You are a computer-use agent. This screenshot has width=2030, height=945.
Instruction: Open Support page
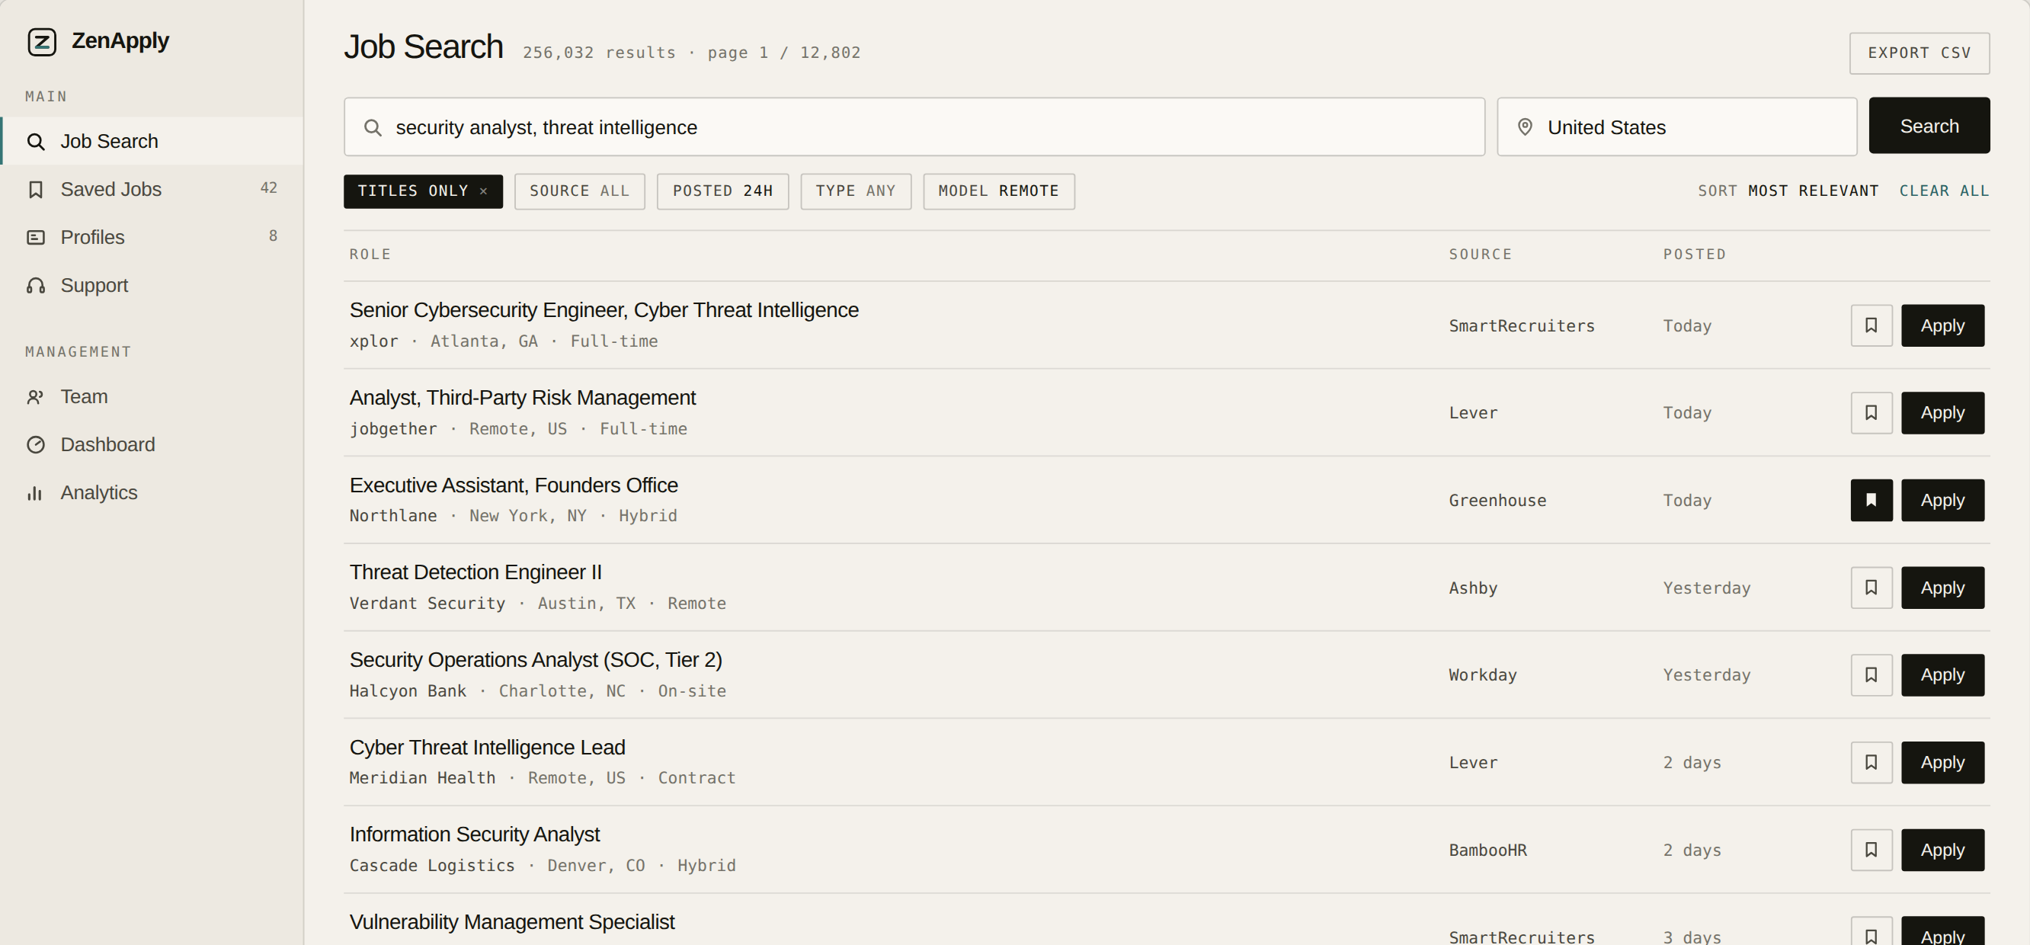point(152,285)
